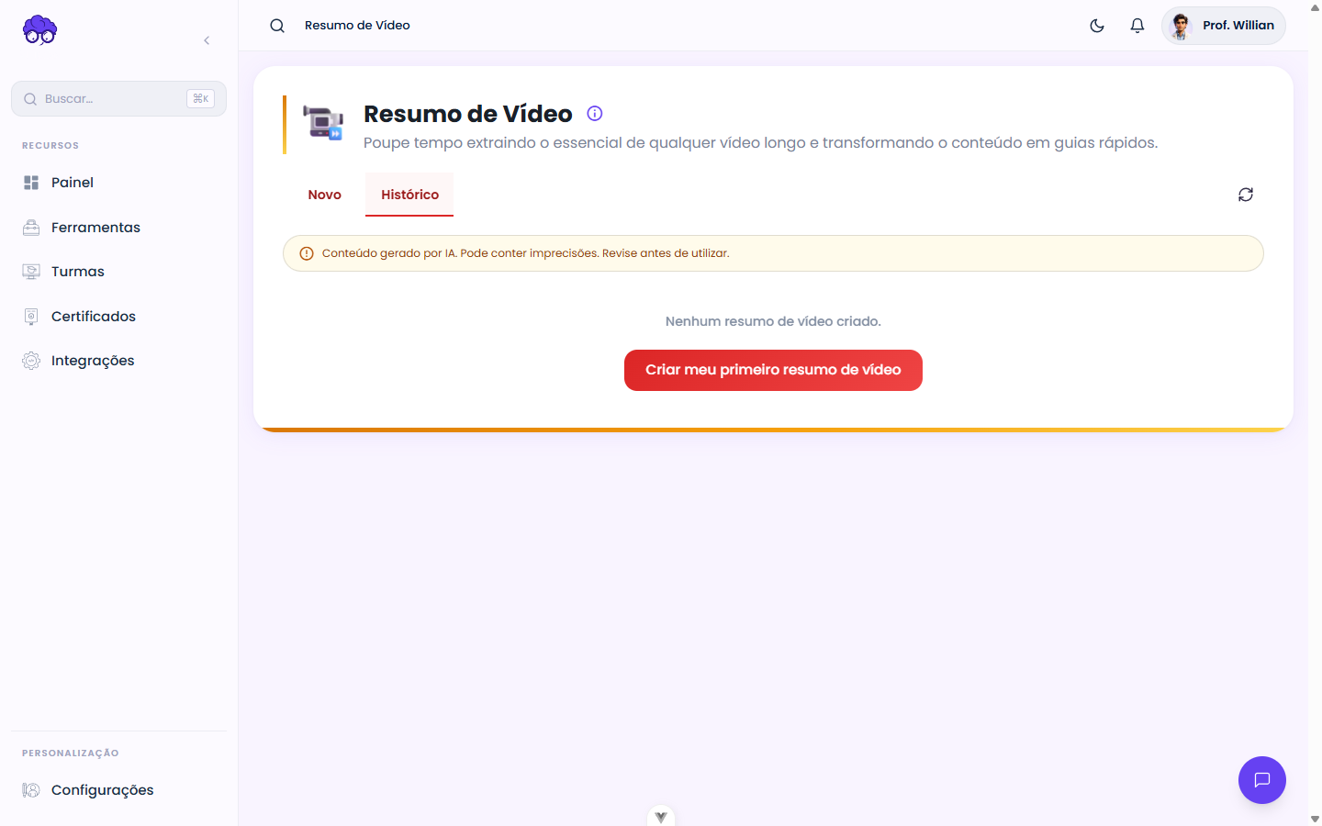Click the 'Poupe tempo extraindo' description text
1322x826 pixels.
[761, 143]
